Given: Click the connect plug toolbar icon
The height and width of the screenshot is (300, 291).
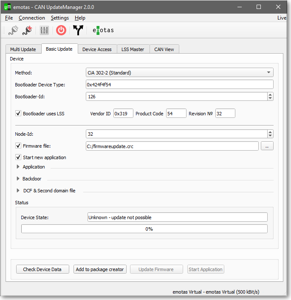Looking at the screenshot, I should 13,30.
